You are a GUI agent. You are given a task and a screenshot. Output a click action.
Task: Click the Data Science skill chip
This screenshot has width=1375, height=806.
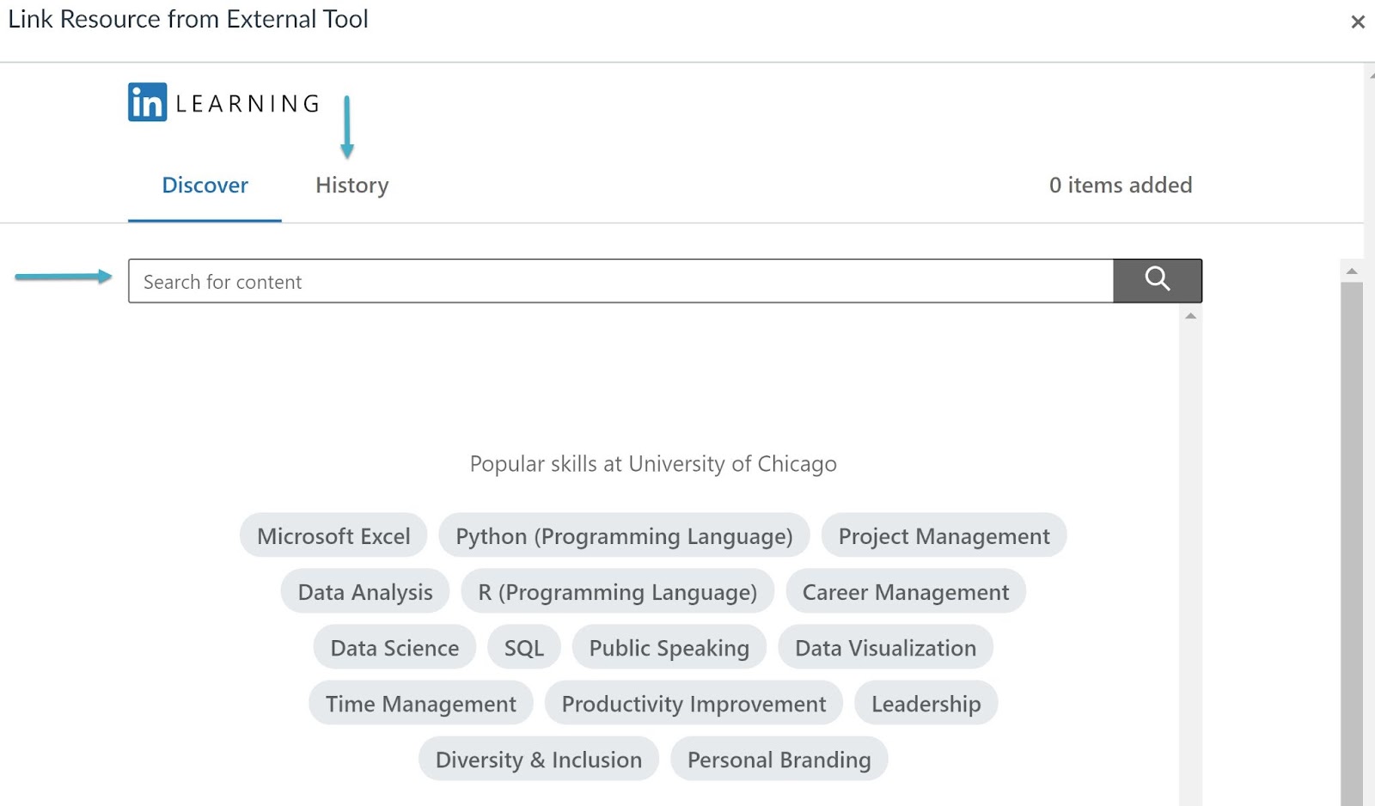coord(394,648)
